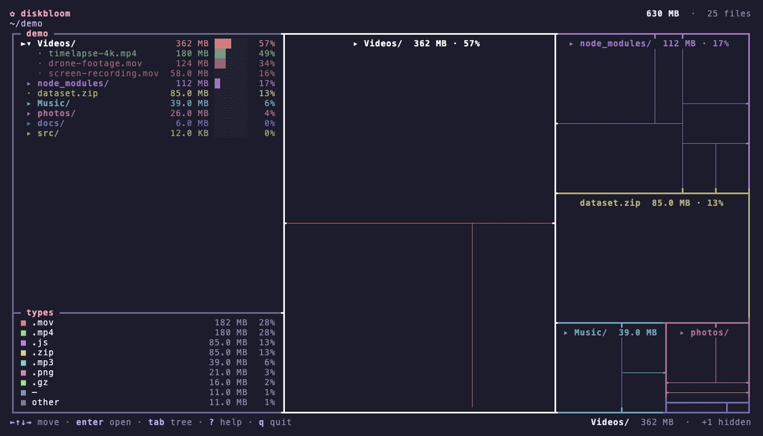Viewport: 763px width, 436px height.
Task: Click the .zip color swatch
Action: (23, 353)
